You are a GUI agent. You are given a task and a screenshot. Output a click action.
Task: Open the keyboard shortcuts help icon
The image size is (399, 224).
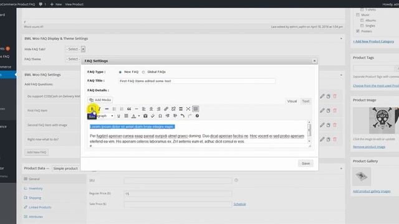[x=197, y=116]
